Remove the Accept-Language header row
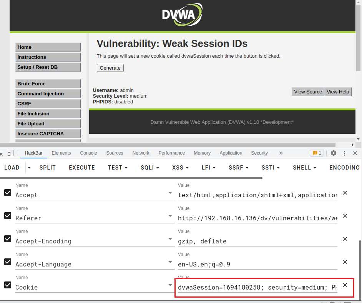Image resolution: width=362 pixels, height=303 pixels. [345, 262]
